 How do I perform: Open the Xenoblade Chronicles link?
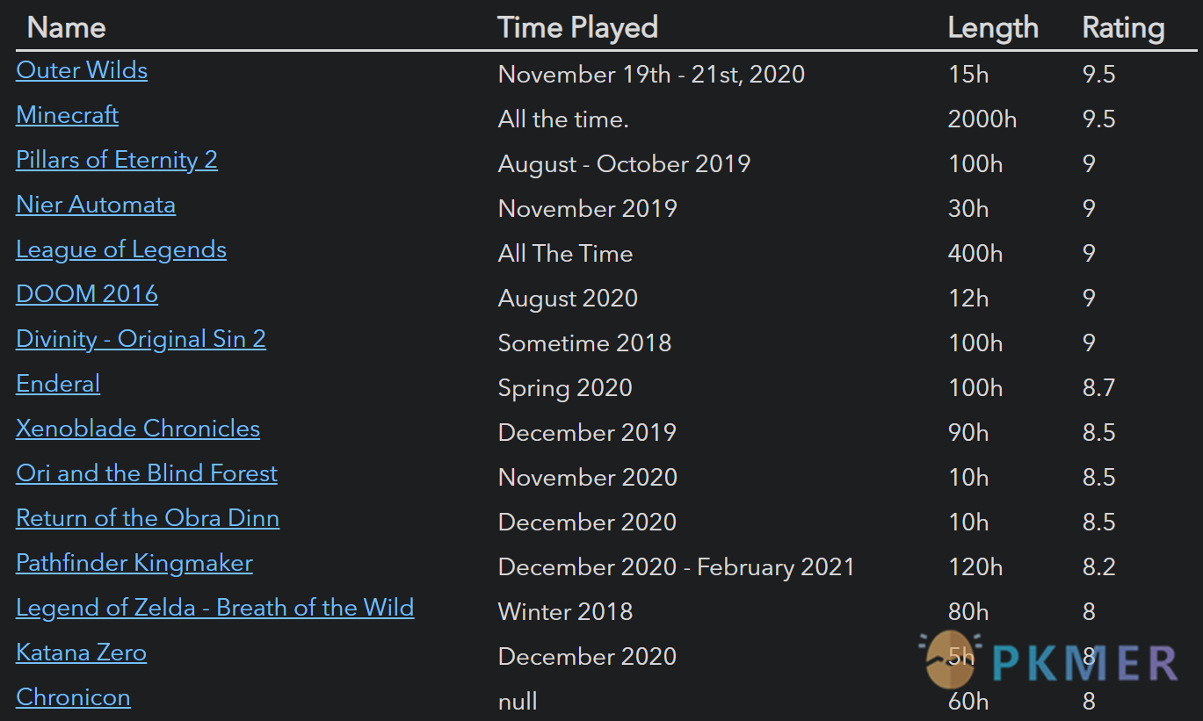tap(138, 429)
